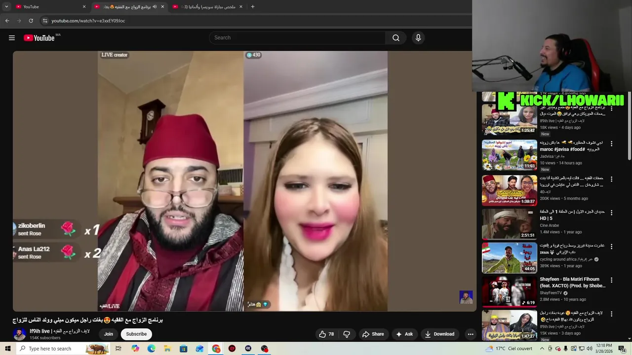Click the main video player

click(244, 181)
